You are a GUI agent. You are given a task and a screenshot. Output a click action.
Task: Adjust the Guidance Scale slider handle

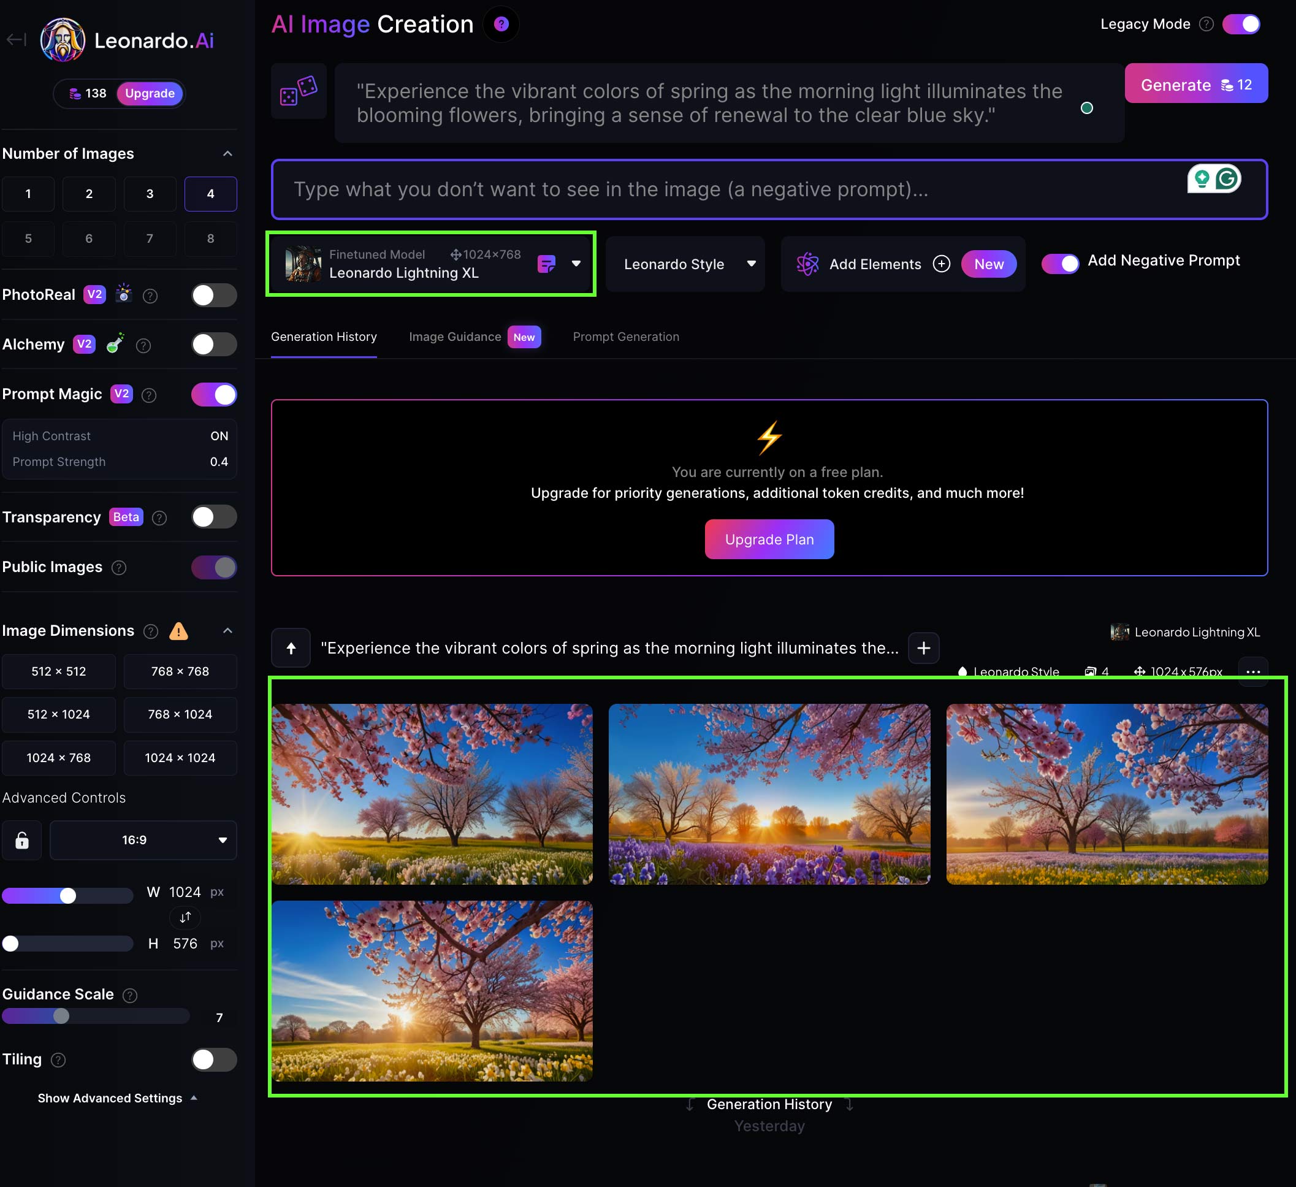click(x=61, y=1016)
